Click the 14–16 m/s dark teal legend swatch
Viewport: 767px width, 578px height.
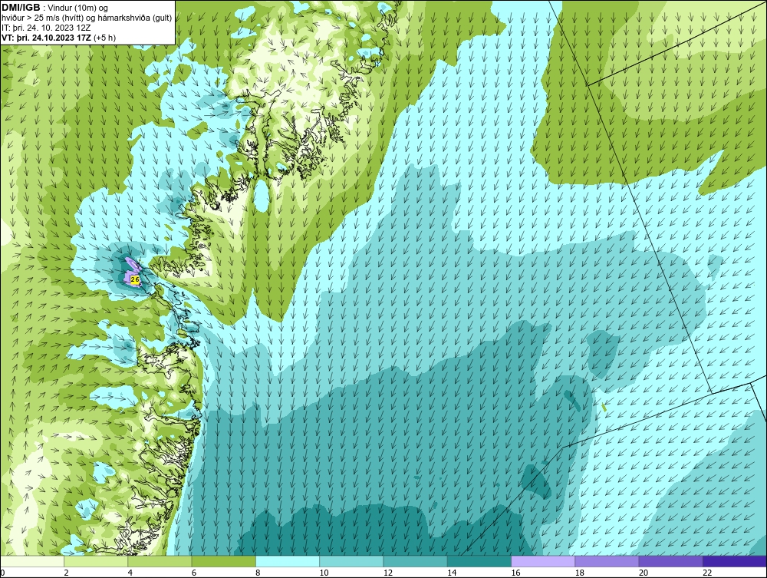(x=479, y=561)
